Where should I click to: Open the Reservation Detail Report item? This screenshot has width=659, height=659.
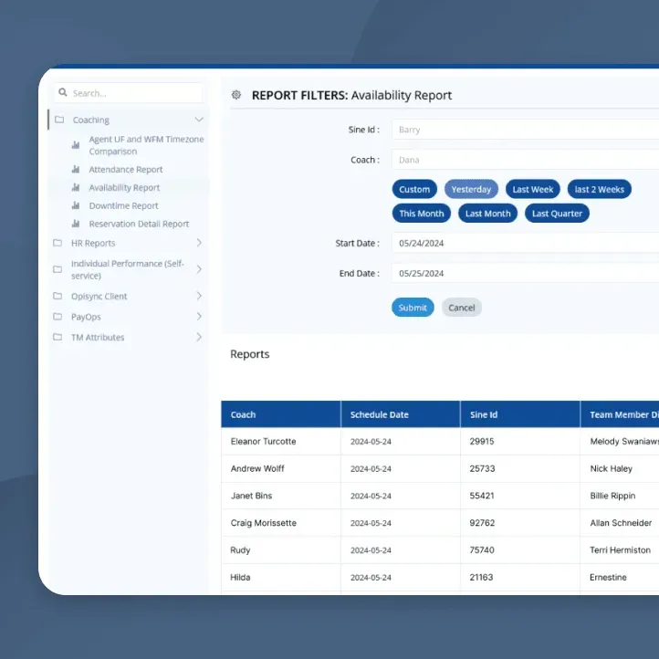coord(139,224)
